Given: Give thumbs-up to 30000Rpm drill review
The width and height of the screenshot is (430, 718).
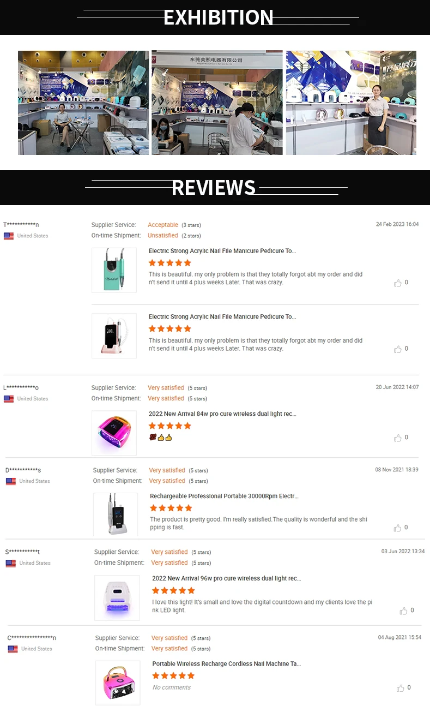Looking at the screenshot, I should pos(398,528).
